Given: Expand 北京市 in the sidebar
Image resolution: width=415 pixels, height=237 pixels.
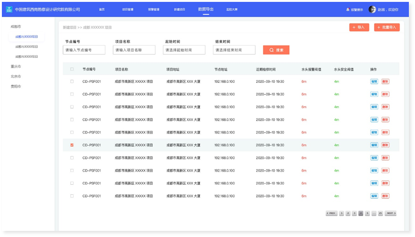Looking at the screenshot, I should [16, 76].
